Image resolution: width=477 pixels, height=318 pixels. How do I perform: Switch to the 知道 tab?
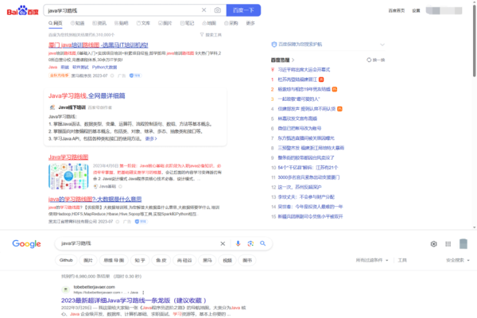[x=78, y=23]
